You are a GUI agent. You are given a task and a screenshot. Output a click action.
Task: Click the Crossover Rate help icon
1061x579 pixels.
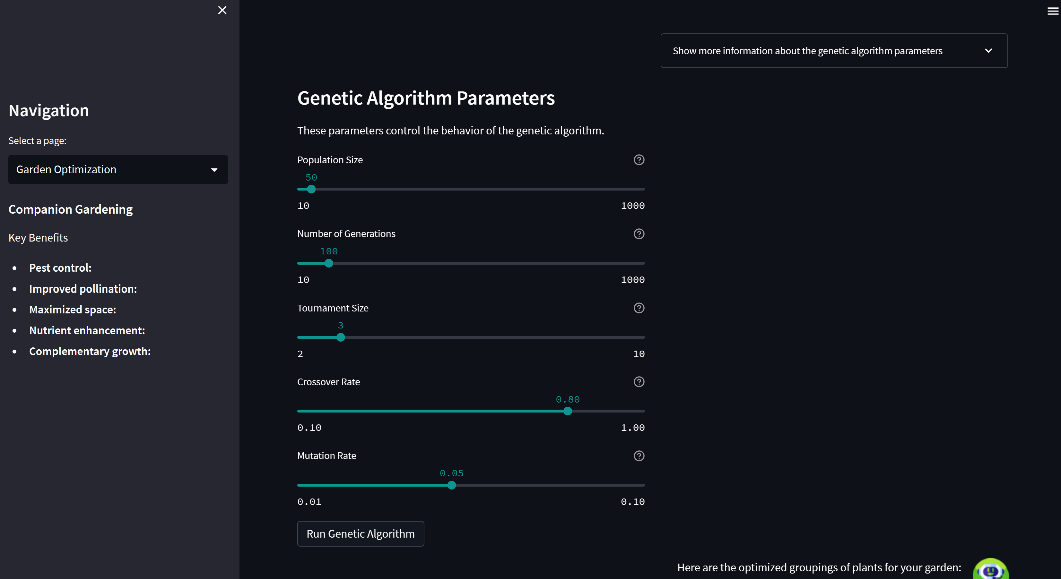(639, 381)
